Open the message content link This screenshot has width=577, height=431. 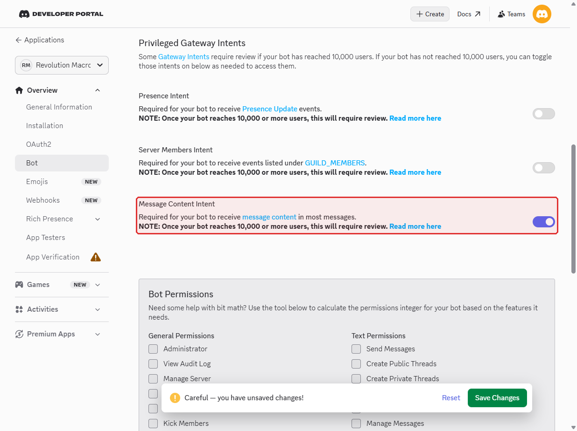(269, 217)
